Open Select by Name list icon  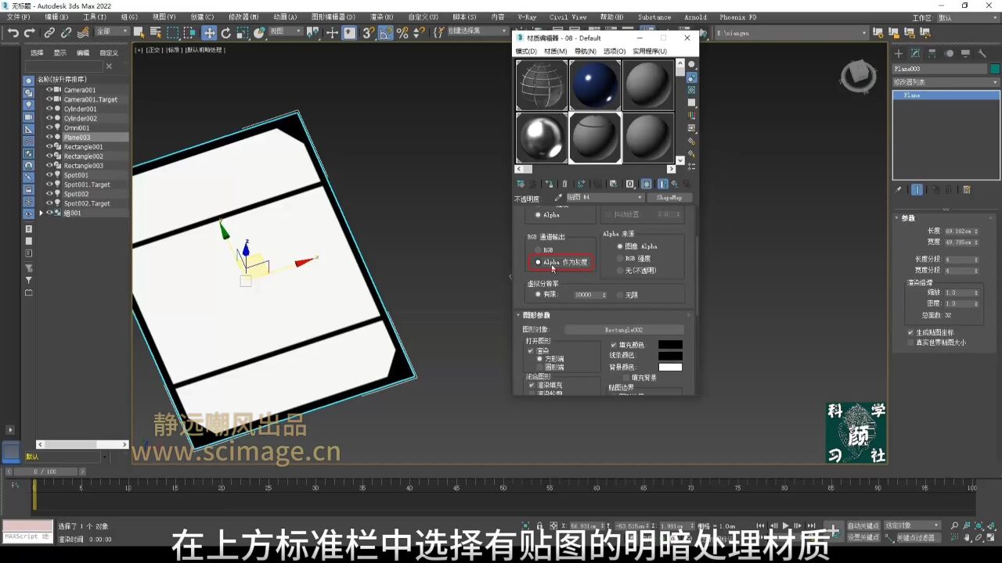click(156, 32)
